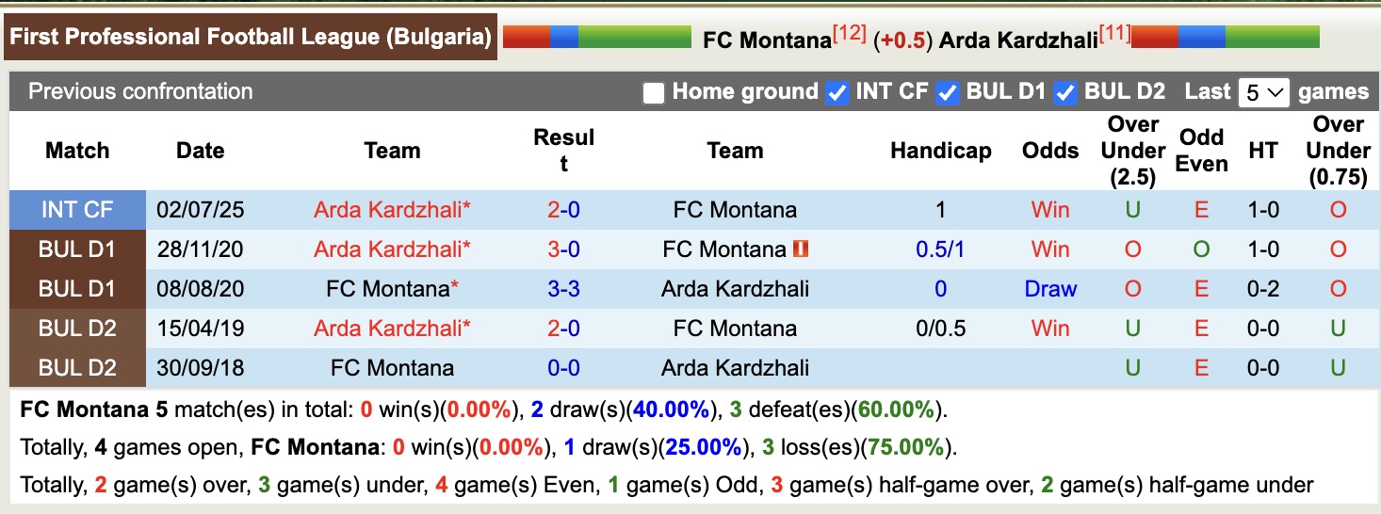Screen dimensions: 1381x514
Task: Click Arda Kardzhali's form color bar
Action: (1225, 37)
